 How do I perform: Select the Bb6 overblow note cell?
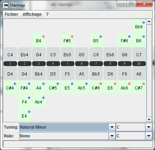click(139, 26)
